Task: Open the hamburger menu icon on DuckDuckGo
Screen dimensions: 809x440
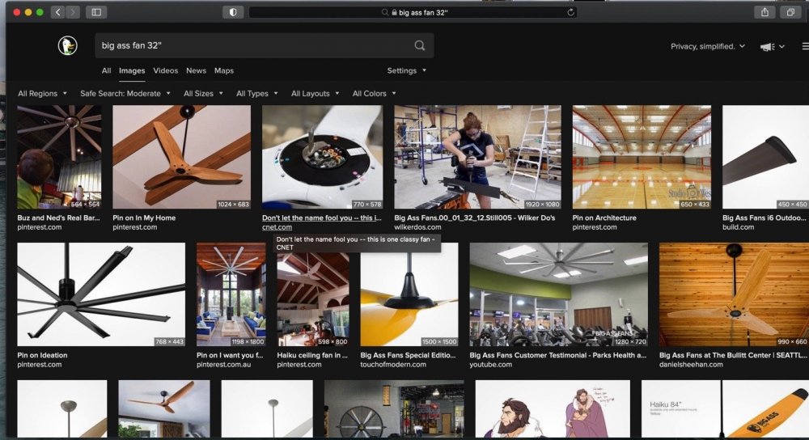Action: (804, 47)
